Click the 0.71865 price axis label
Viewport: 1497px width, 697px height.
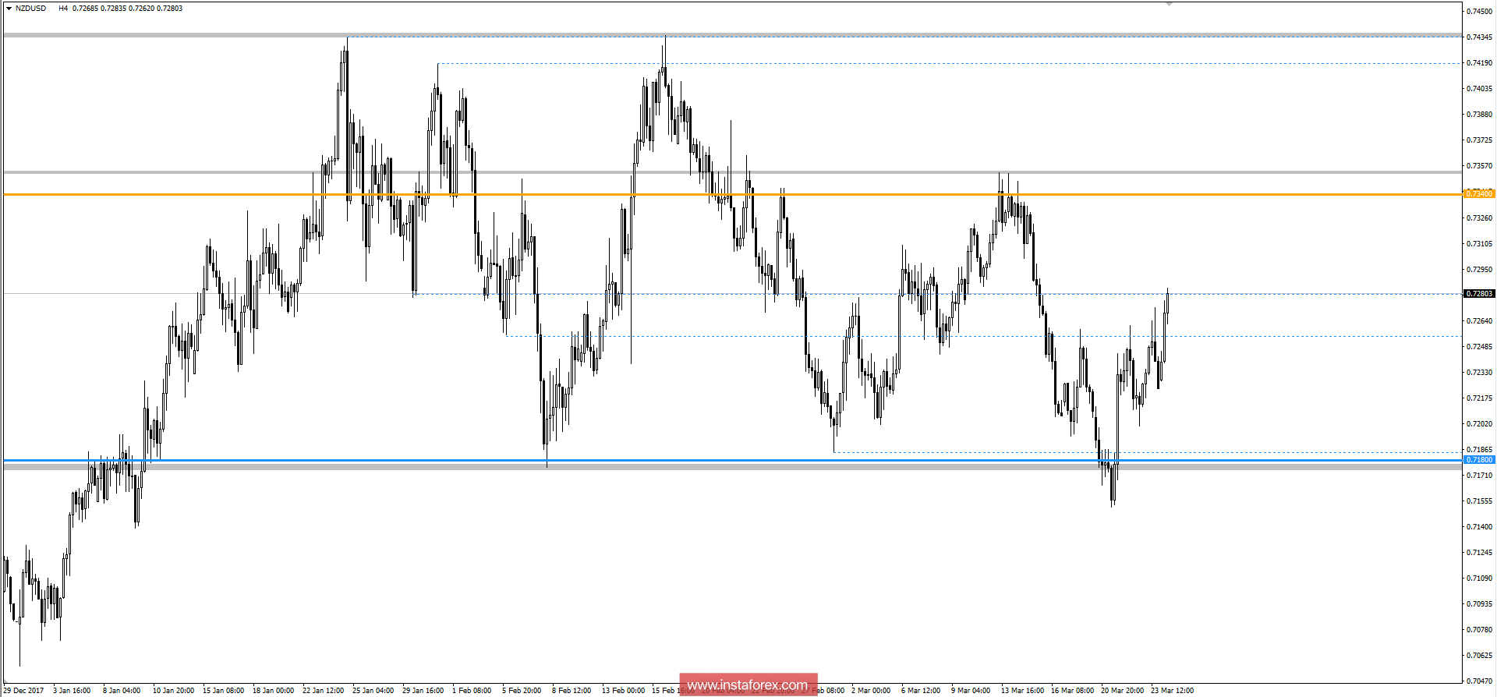[1480, 450]
